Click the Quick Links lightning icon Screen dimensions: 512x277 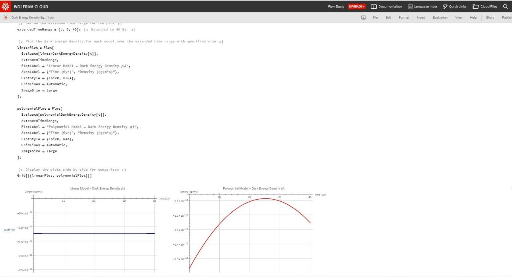click(x=445, y=6)
